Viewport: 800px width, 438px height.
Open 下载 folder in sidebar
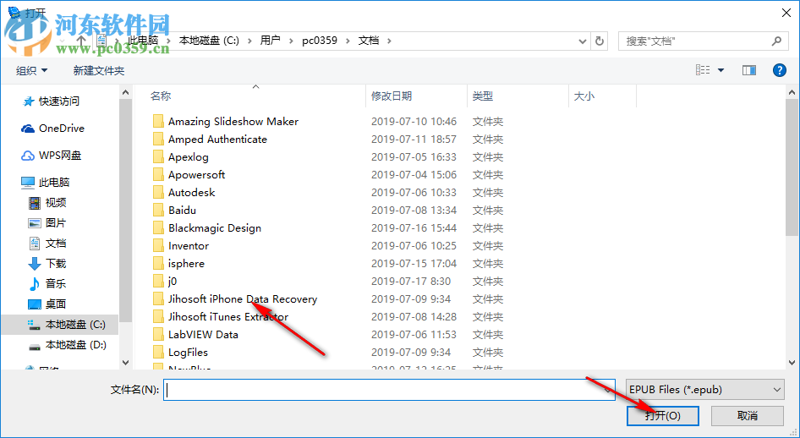tap(56, 264)
